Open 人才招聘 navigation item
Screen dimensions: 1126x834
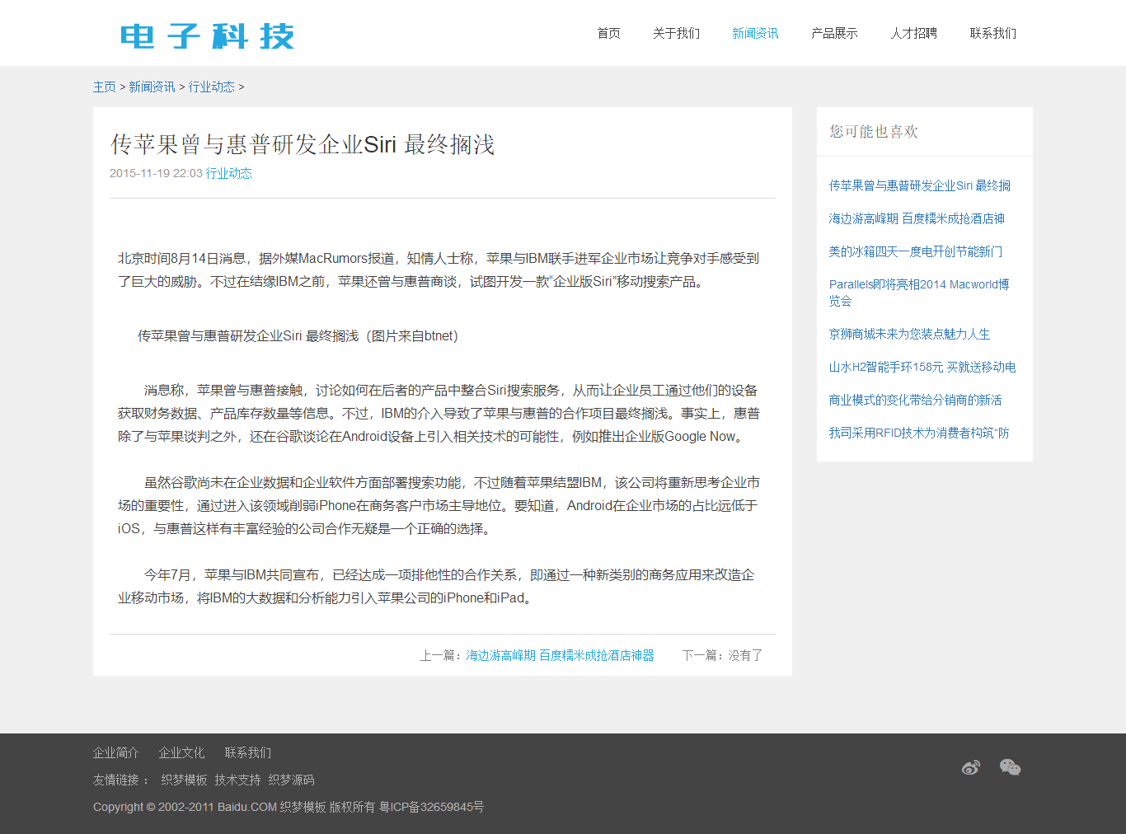(x=914, y=33)
